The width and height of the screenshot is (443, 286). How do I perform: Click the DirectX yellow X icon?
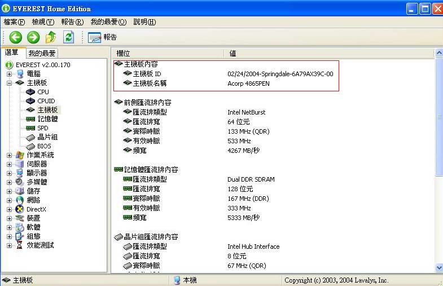pos(20,209)
